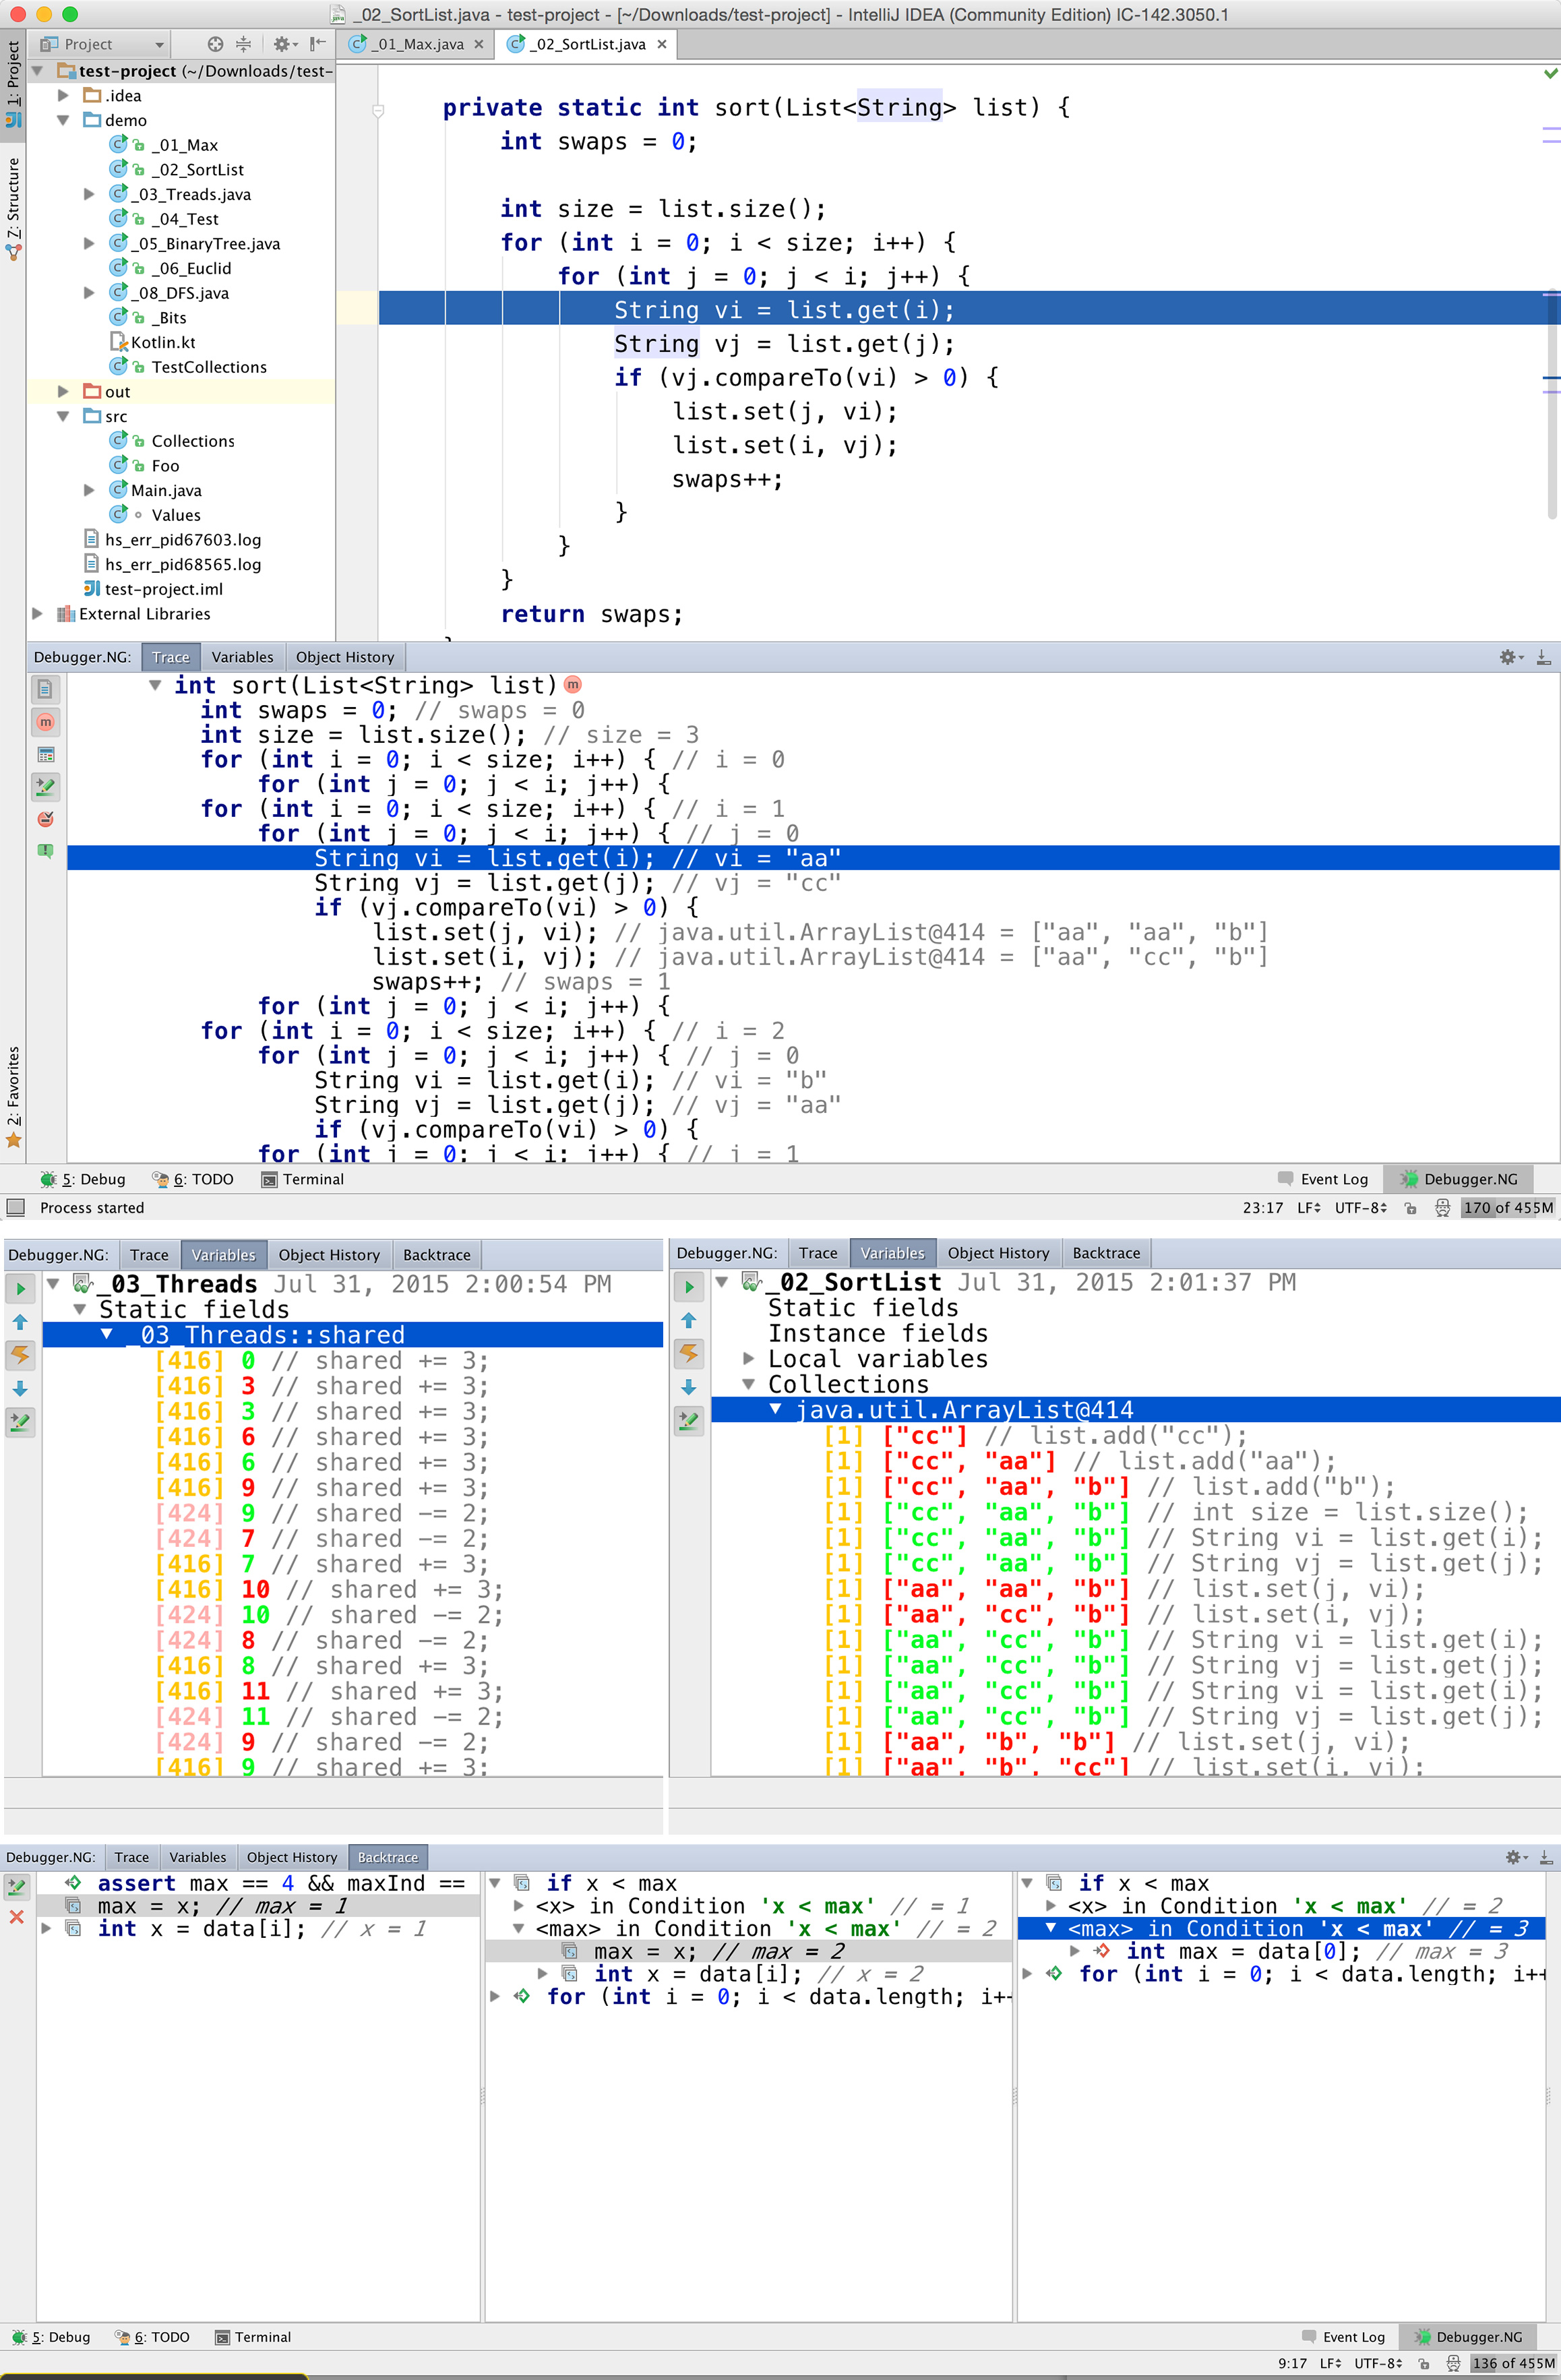Open the 6: TODO tool window in the upper window
This screenshot has height=2380, width=1561.
(193, 1179)
